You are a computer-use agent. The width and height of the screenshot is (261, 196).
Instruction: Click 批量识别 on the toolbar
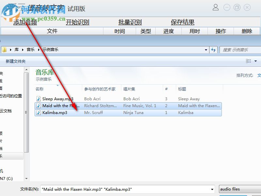point(130,22)
